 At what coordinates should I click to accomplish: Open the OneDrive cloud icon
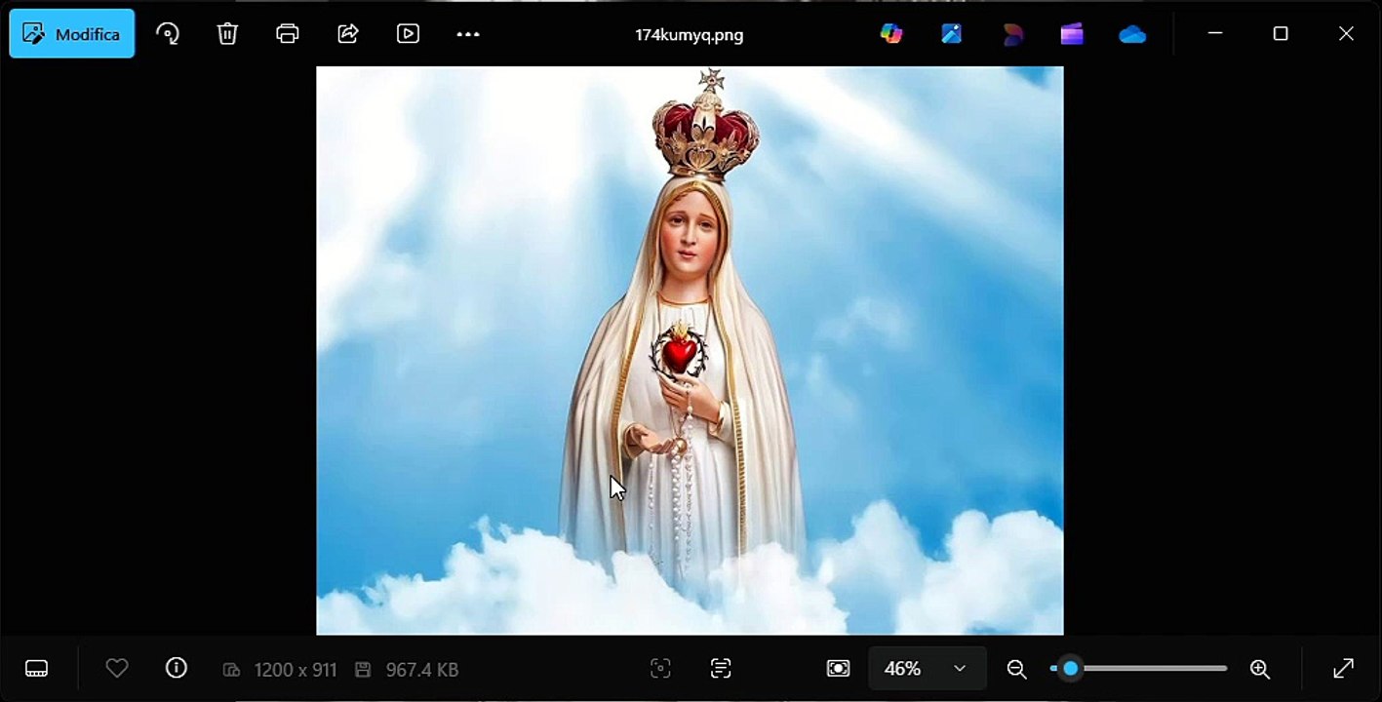pyautogui.click(x=1132, y=35)
